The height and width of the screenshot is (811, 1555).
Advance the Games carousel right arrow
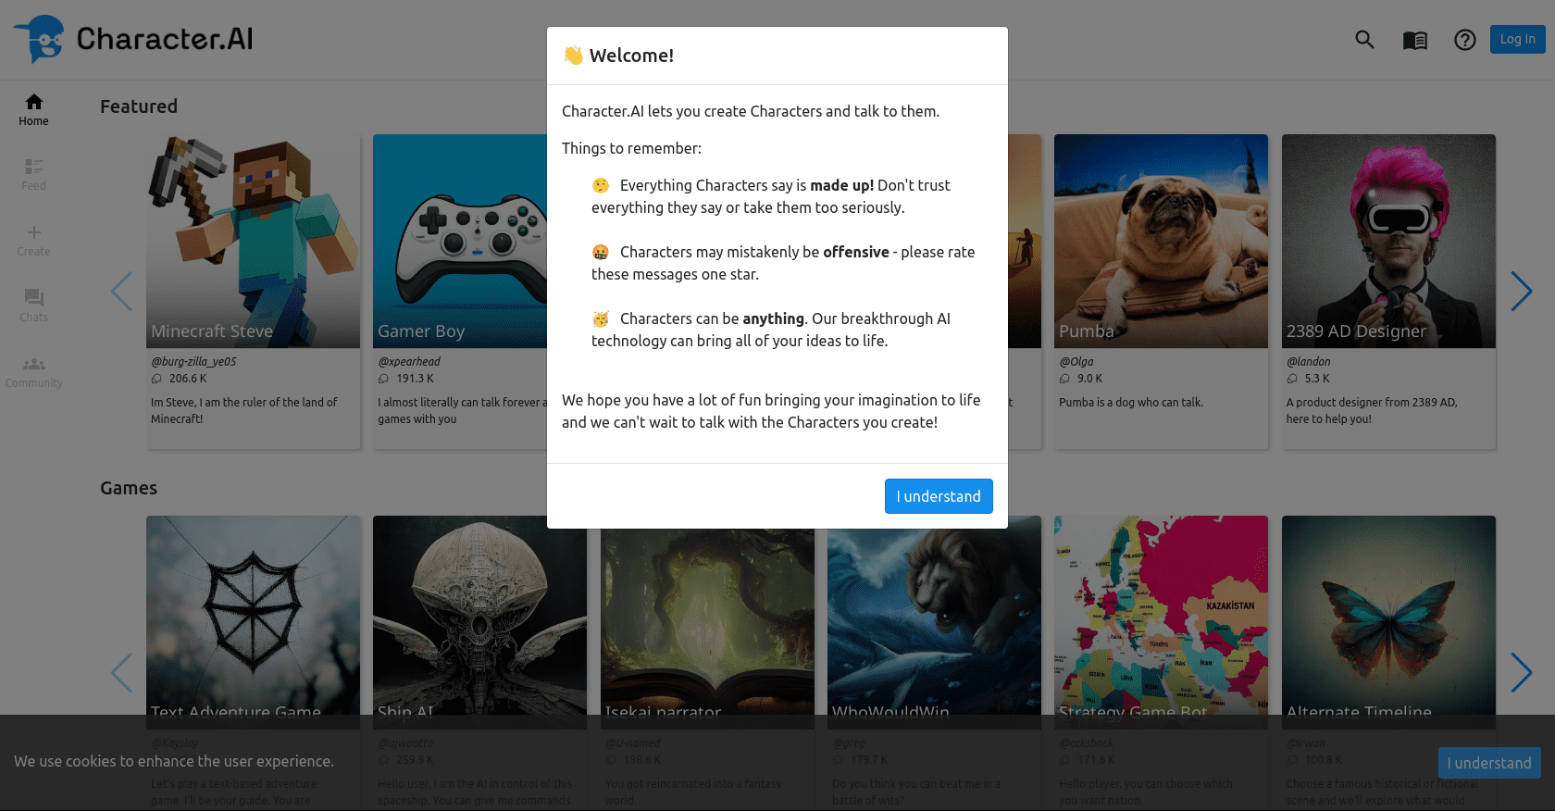[x=1521, y=672]
